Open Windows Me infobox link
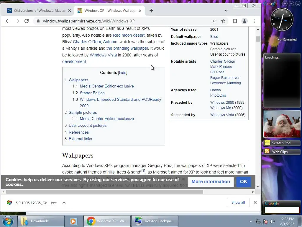 (221, 108)
